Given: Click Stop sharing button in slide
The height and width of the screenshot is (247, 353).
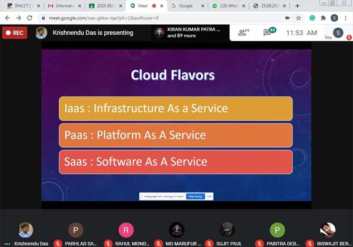Looking at the screenshot, I should tap(195, 196).
